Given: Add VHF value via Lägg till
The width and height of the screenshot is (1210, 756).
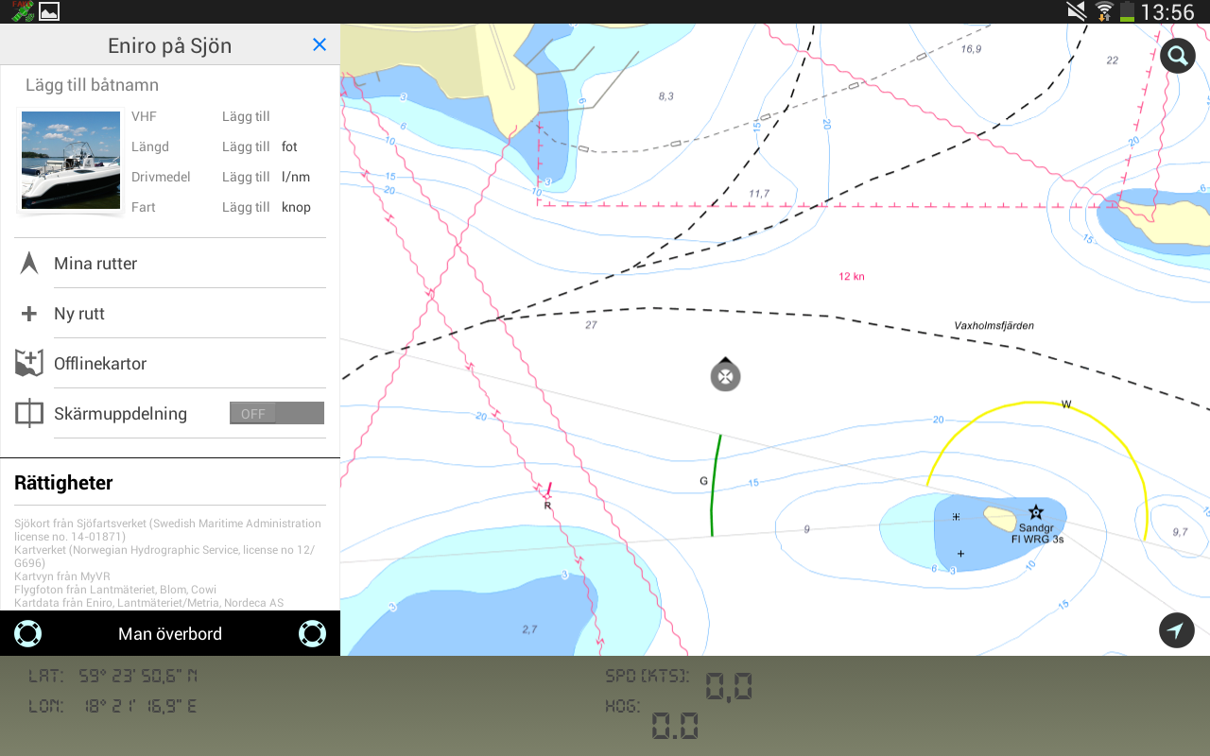Looking at the screenshot, I should coord(246,116).
